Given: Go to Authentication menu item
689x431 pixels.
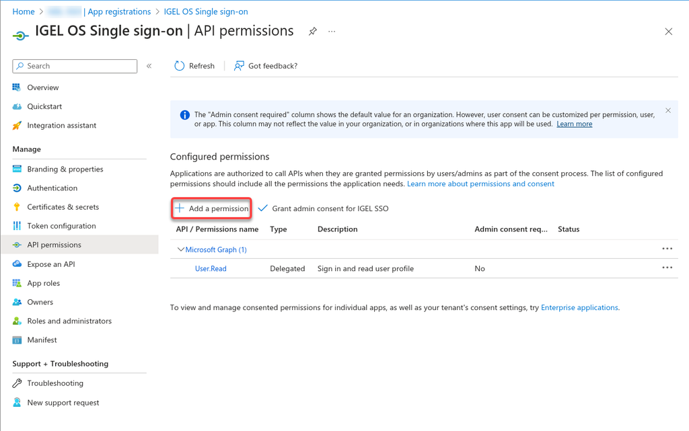Looking at the screenshot, I should [x=52, y=188].
